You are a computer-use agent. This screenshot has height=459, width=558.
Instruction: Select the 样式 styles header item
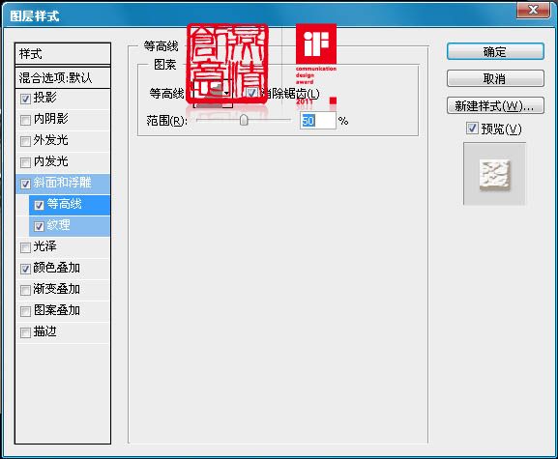[63, 54]
